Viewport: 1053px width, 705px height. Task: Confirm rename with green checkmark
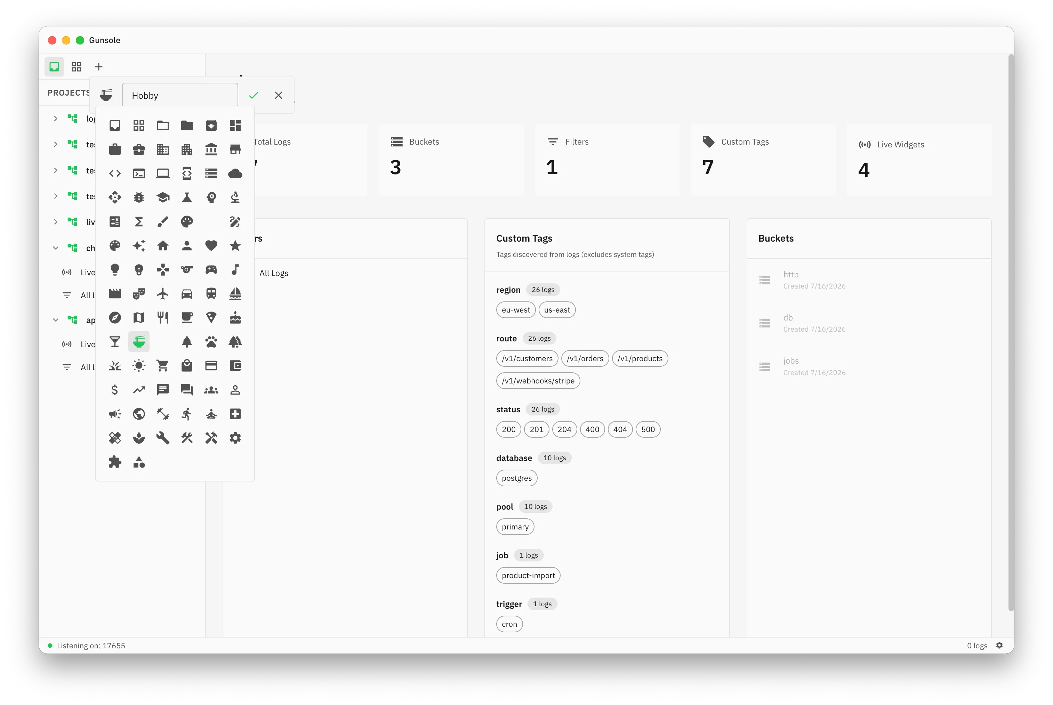(254, 95)
